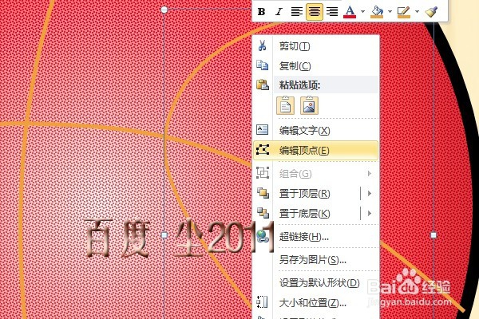479x319 pixels.
Task: Click the size and position icon
Action: pos(262,302)
